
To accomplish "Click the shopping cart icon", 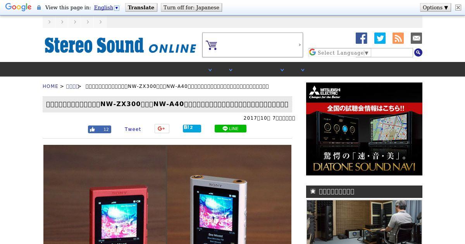I will tap(211, 45).
